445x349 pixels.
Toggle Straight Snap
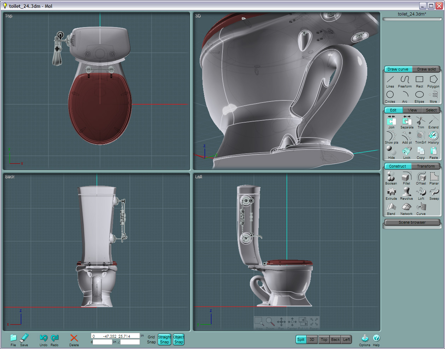164,339
